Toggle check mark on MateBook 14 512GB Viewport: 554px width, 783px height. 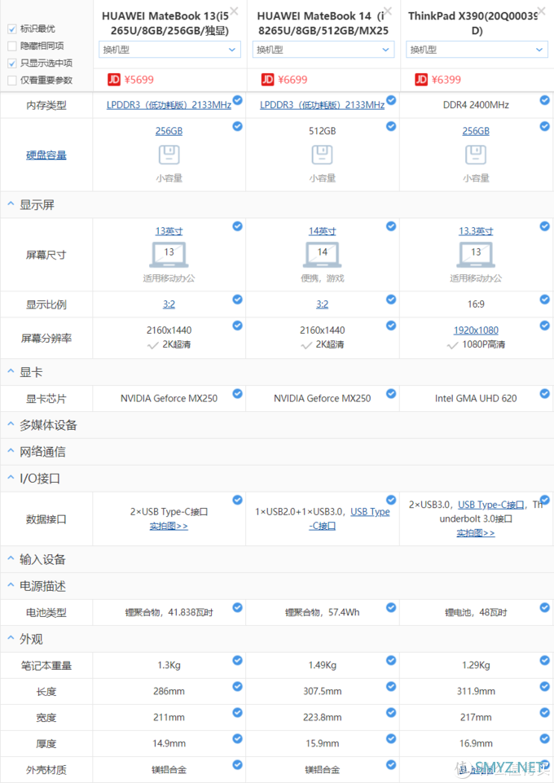pos(391,126)
